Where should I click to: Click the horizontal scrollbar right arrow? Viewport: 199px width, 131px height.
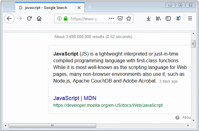[188, 125]
